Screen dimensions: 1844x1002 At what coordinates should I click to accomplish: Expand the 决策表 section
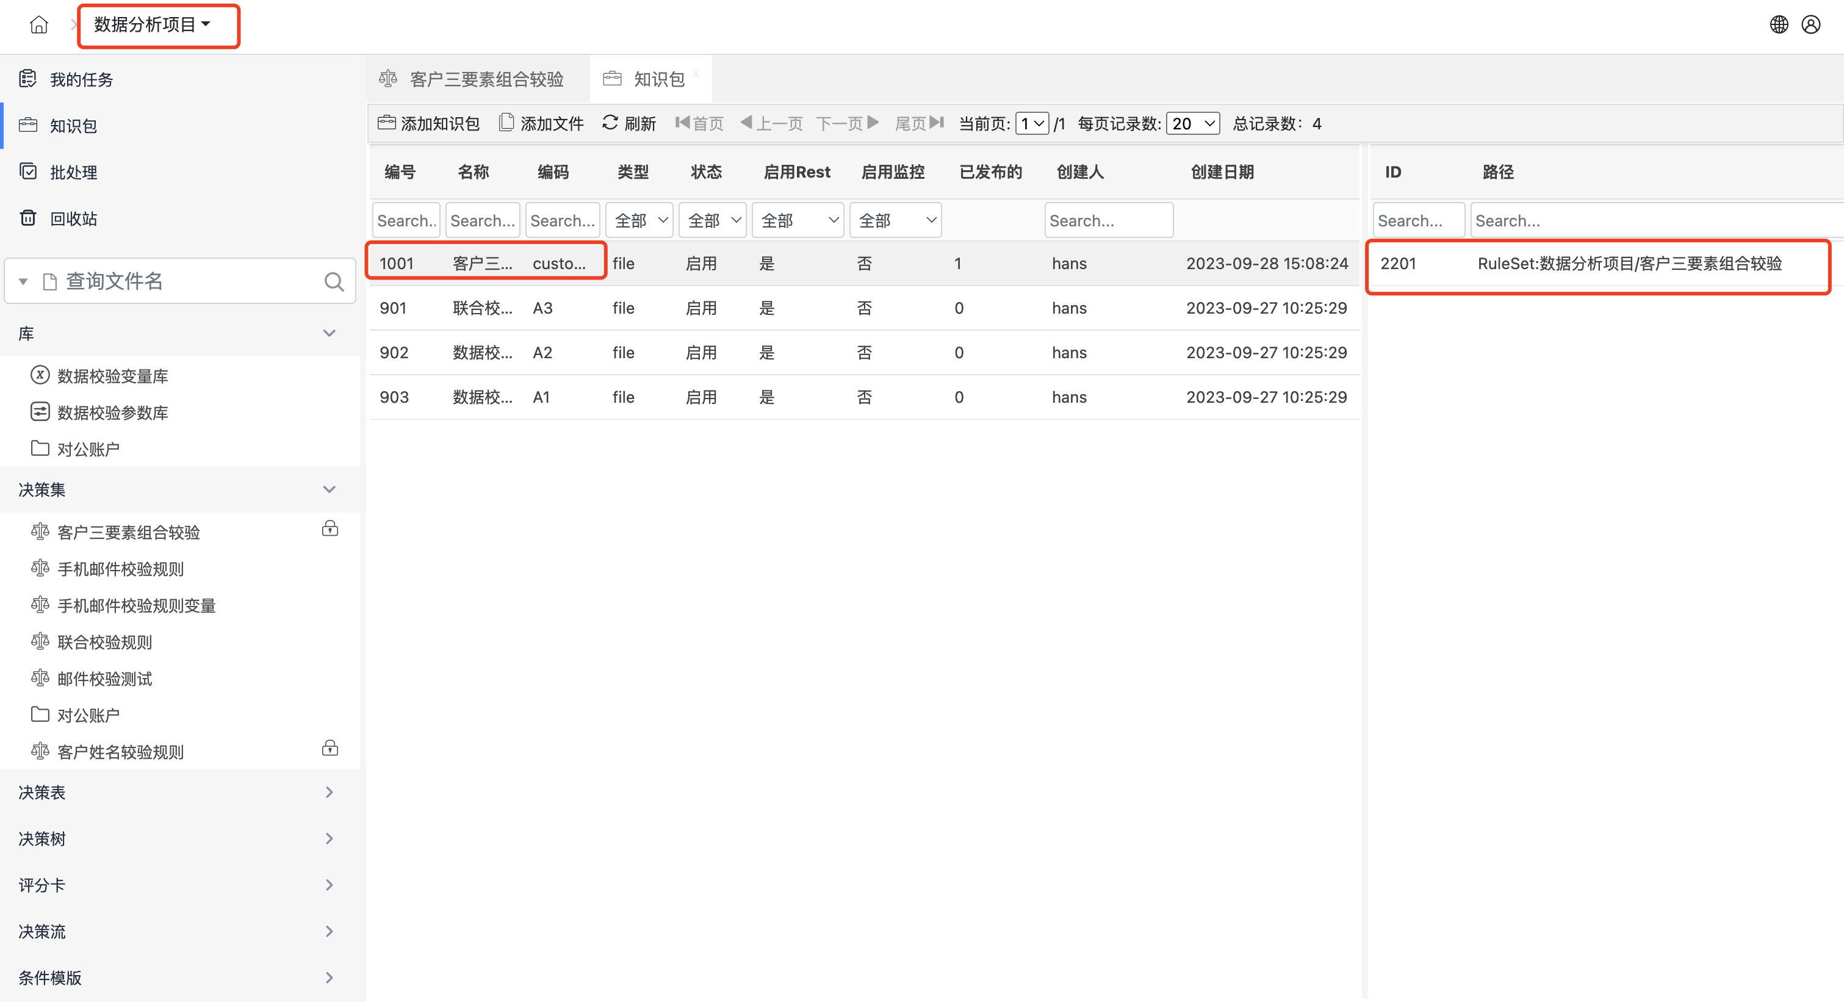(x=328, y=792)
